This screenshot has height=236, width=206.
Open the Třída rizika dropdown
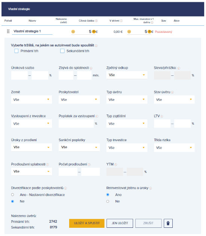coord(174,147)
